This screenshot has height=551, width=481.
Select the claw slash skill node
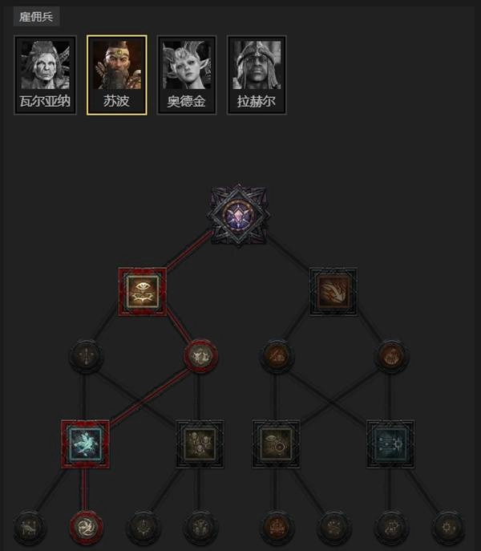coord(333,291)
